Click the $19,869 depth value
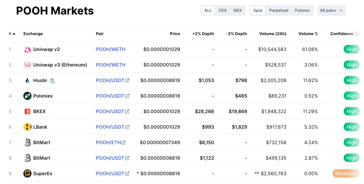 [238, 111]
